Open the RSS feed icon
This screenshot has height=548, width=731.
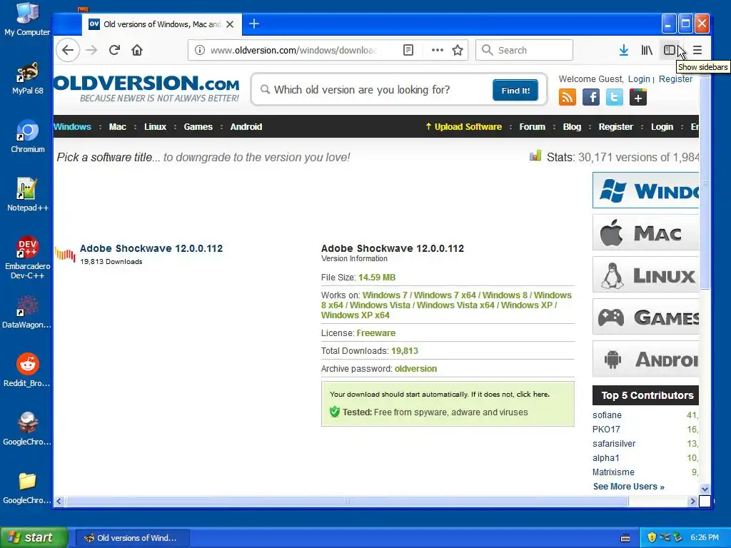coord(568,97)
